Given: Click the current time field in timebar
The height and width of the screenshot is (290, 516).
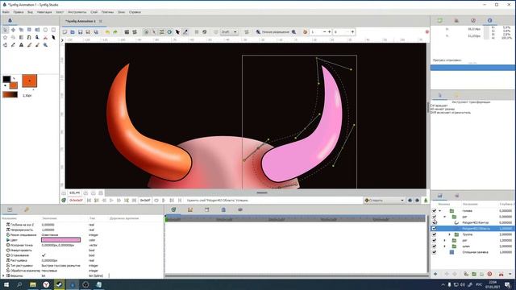Looking at the screenshot, I should pos(76,201).
